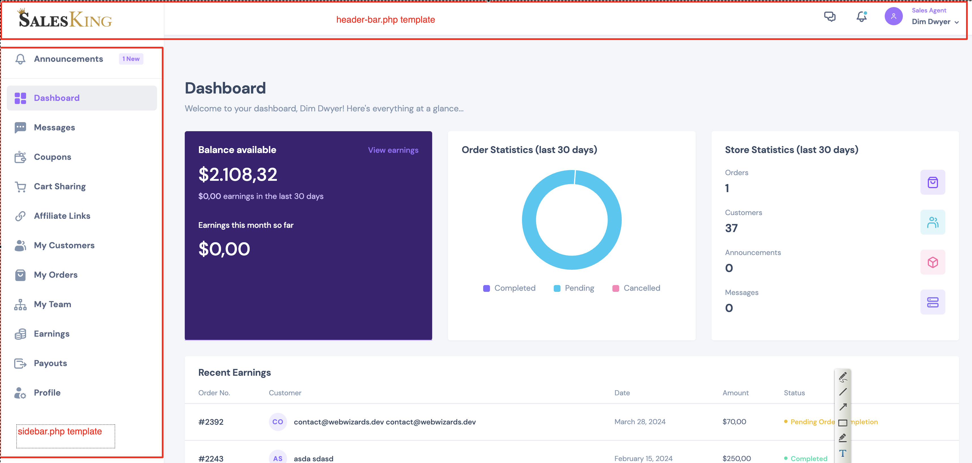This screenshot has width=972, height=463.
Task: Select the line annotation tool
Action: [843, 392]
